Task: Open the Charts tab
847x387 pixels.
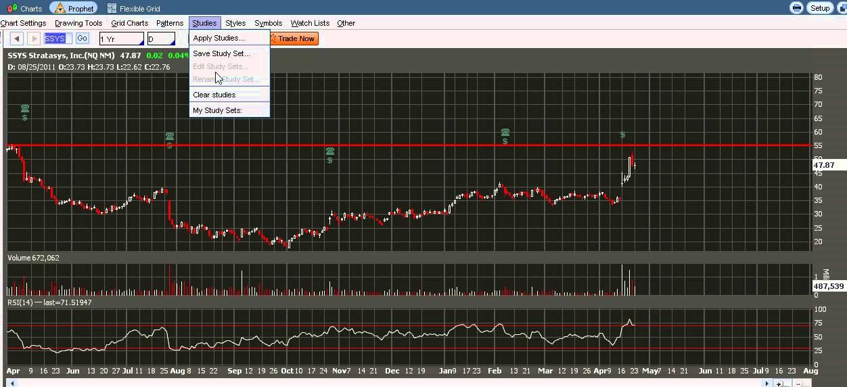Action: point(24,9)
